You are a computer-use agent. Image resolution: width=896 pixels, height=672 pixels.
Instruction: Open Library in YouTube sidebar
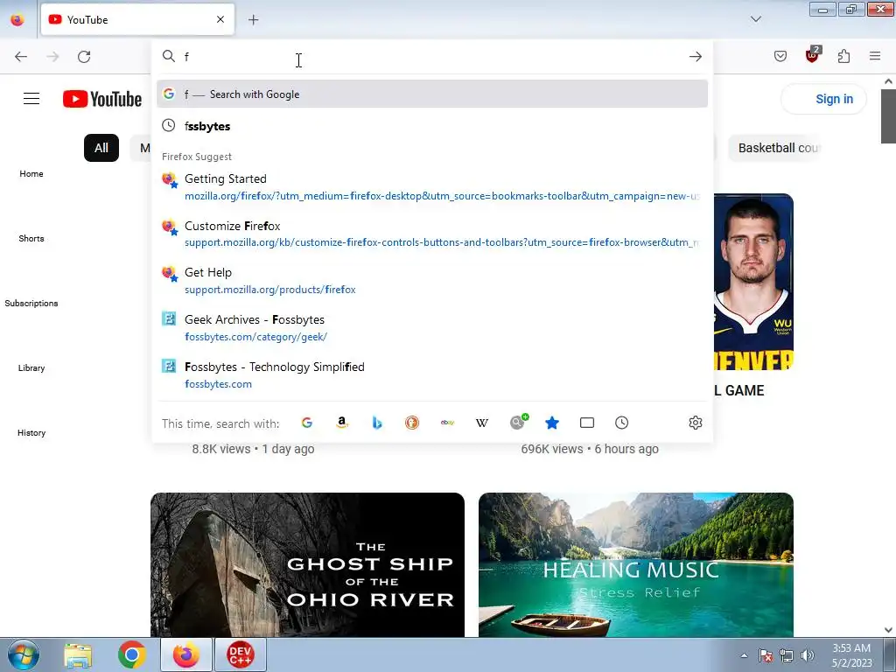coord(31,368)
